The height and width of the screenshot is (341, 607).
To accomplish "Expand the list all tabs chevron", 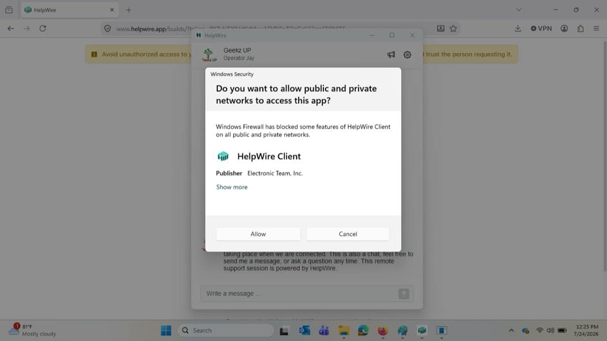I will point(519,10).
